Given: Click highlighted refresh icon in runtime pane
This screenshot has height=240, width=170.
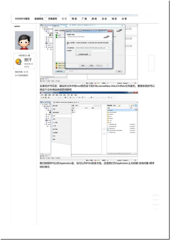Looking at the screenshot, I should click(x=136, y=105).
